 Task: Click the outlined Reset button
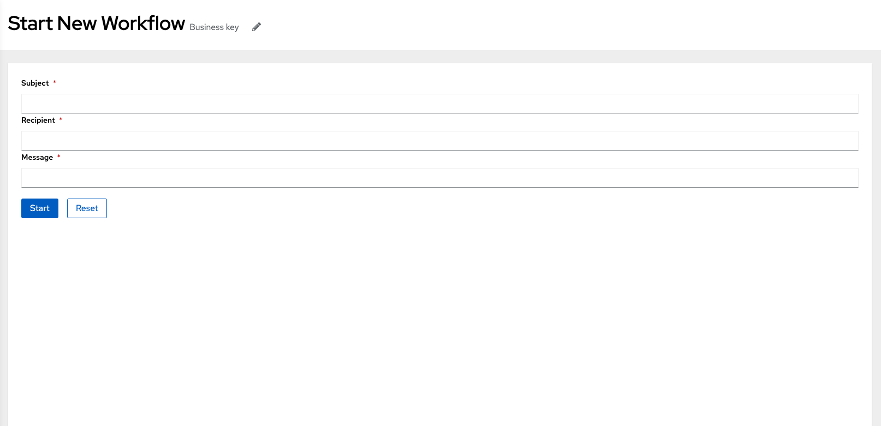coord(86,208)
